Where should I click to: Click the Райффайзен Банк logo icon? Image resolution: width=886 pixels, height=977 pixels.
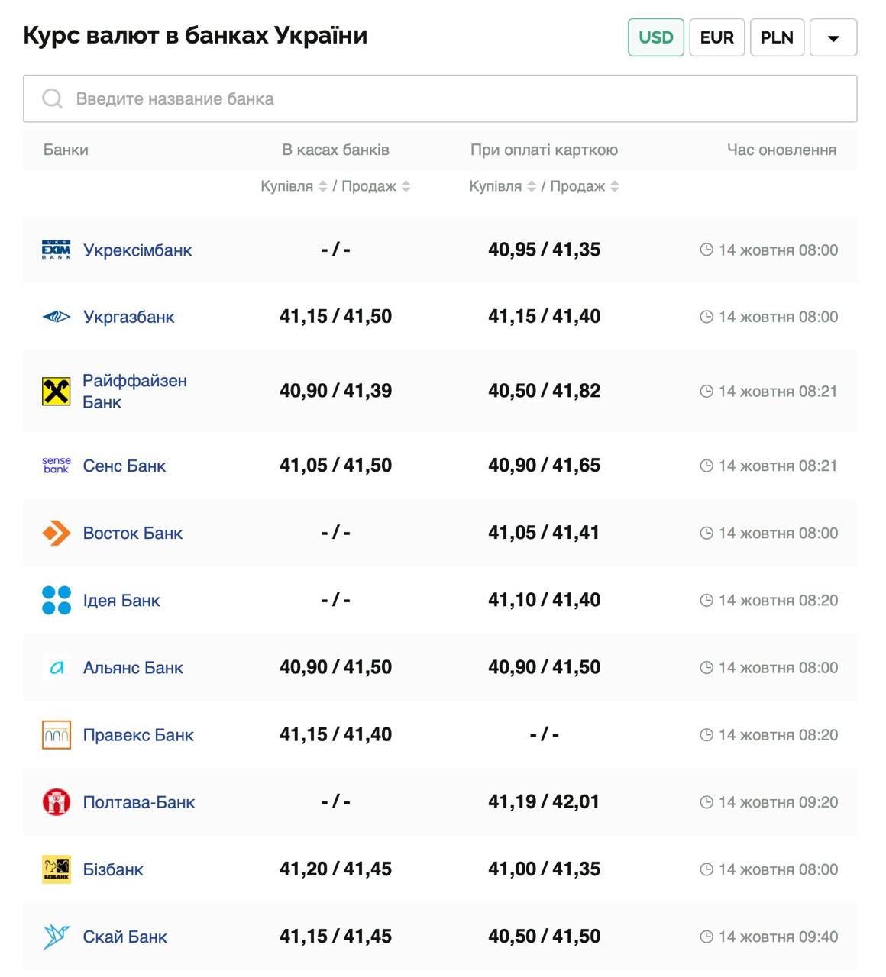[x=56, y=392]
